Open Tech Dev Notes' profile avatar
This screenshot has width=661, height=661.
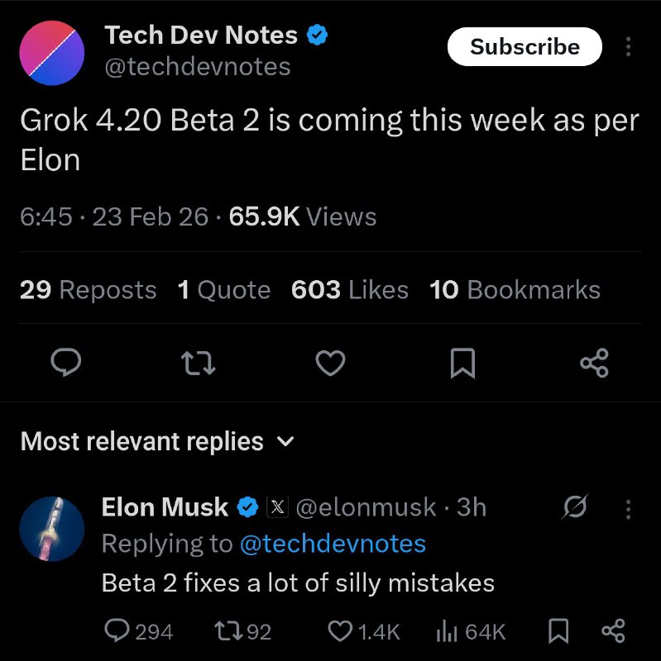(51, 52)
